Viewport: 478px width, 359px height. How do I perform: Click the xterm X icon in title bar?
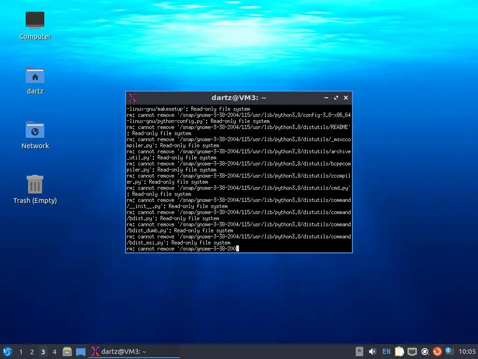tap(133, 98)
